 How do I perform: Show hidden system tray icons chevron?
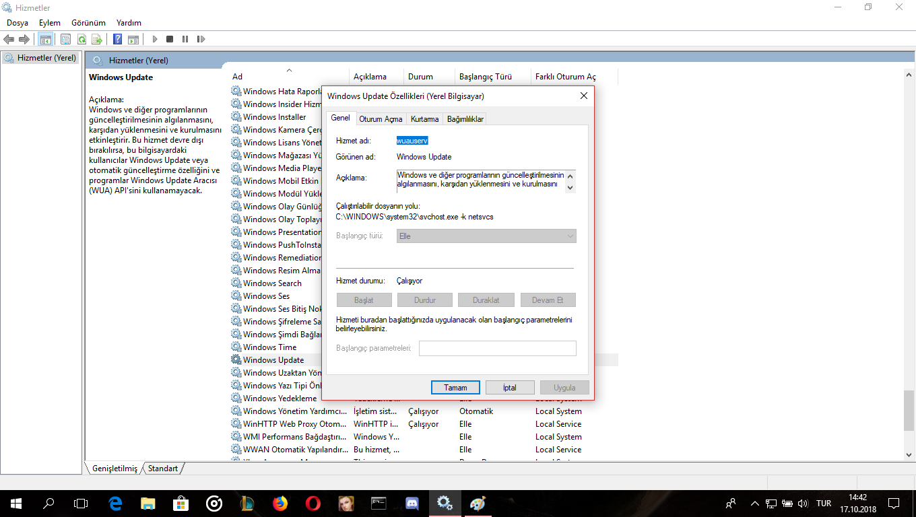[x=755, y=503]
